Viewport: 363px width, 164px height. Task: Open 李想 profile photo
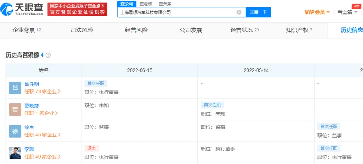click(15, 153)
